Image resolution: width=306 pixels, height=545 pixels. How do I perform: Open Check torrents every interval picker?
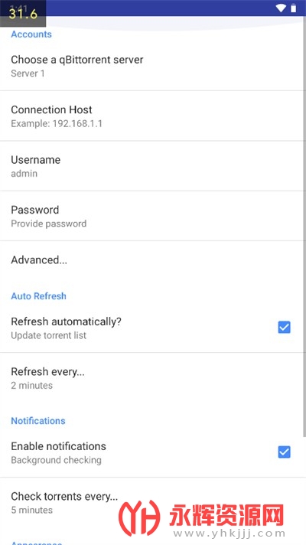click(153, 503)
